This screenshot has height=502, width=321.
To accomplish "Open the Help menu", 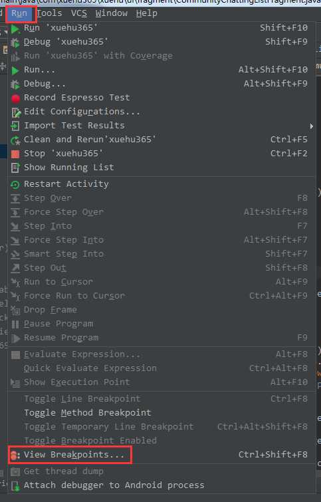I will point(147,13).
